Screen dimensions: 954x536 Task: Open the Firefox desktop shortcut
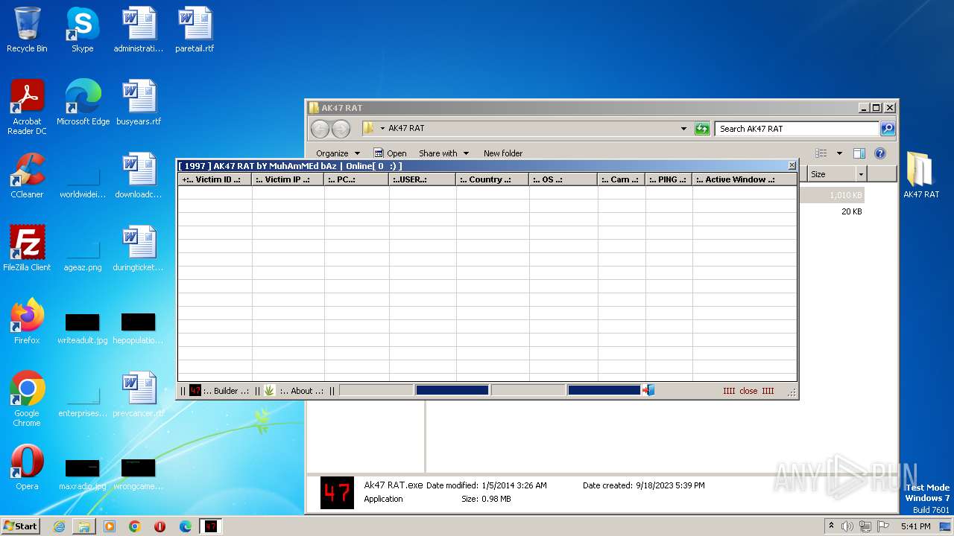click(27, 322)
